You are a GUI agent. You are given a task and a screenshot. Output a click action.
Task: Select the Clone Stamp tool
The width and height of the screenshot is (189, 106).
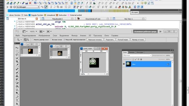coord(17,76)
